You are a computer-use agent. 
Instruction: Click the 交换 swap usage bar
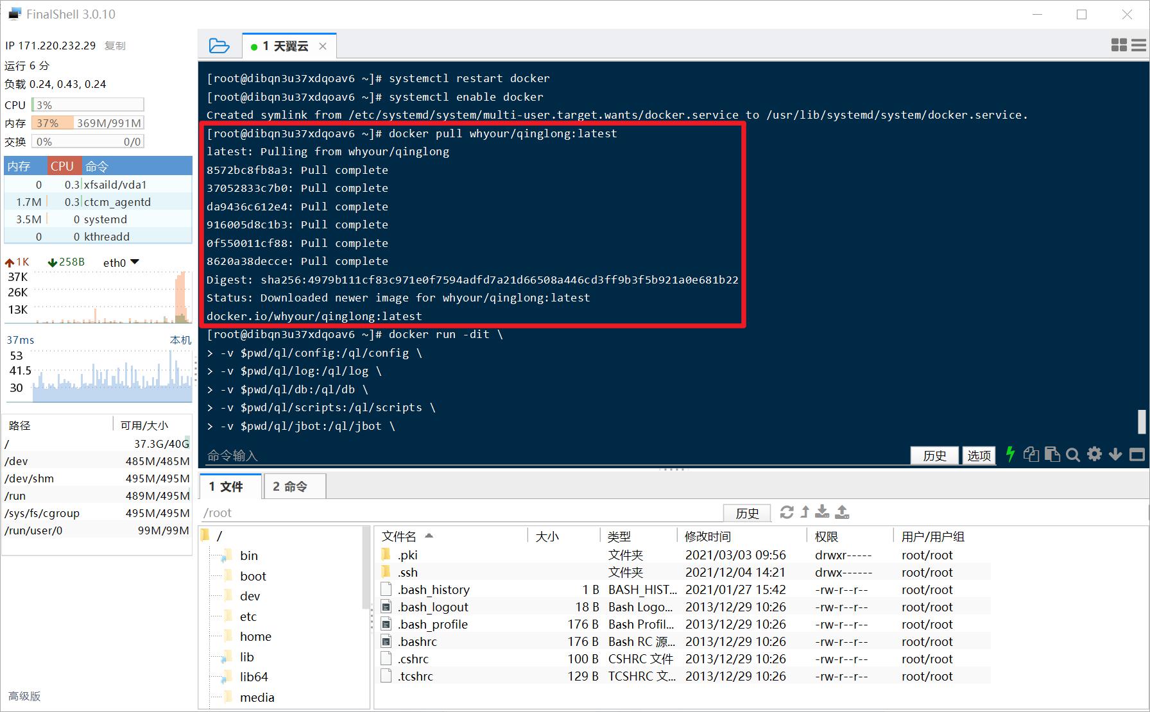(88, 141)
